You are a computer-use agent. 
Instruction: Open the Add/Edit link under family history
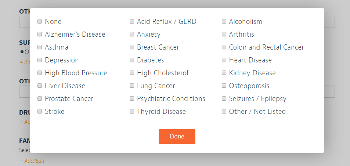[32, 161]
